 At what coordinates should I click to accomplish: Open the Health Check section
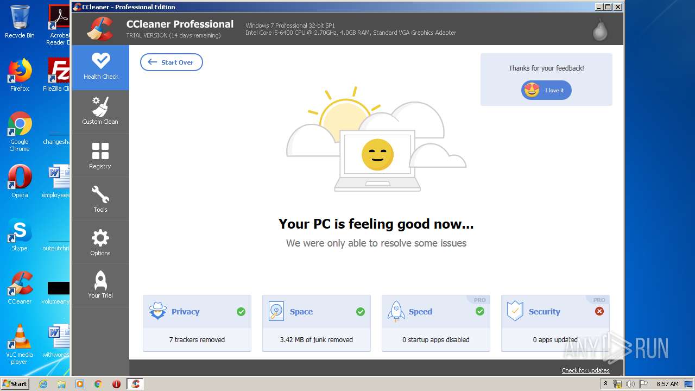100,67
